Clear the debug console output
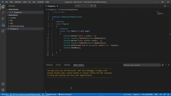 tap(163, 65)
